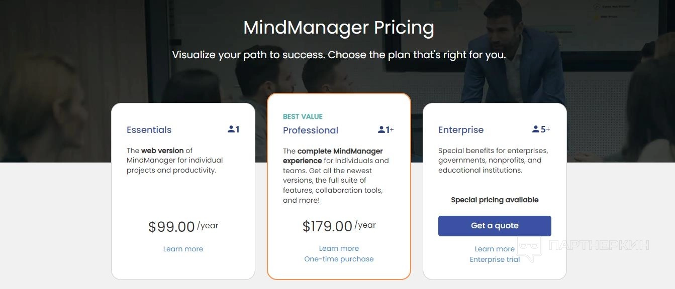This screenshot has width=675, height=289.
Task: Click the Partnerkin watermark logo
Action: [583, 246]
